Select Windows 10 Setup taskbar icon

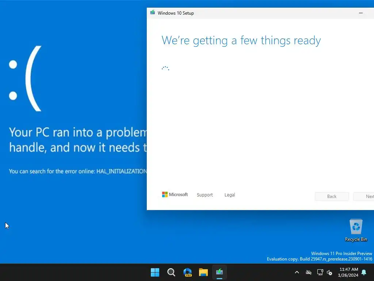pyautogui.click(x=220, y=272)
